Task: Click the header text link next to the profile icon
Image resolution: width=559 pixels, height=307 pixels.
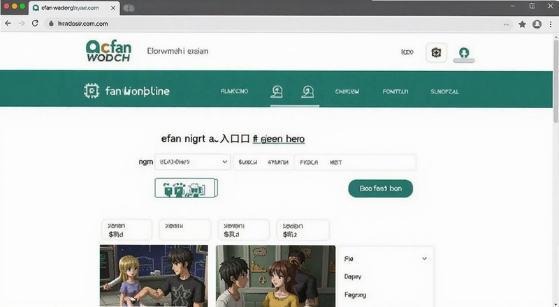Action: pos(407,52)
